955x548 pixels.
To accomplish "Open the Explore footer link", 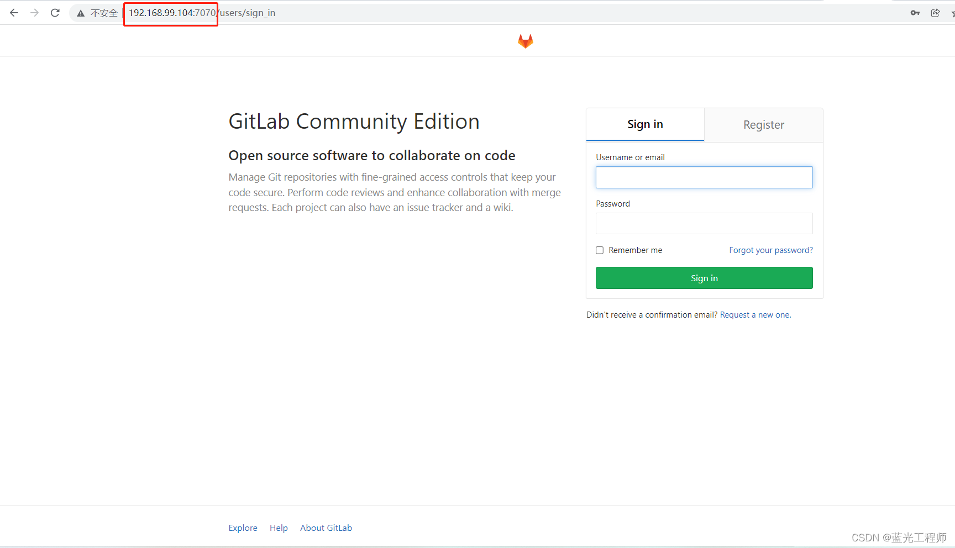I will (243, 528).
